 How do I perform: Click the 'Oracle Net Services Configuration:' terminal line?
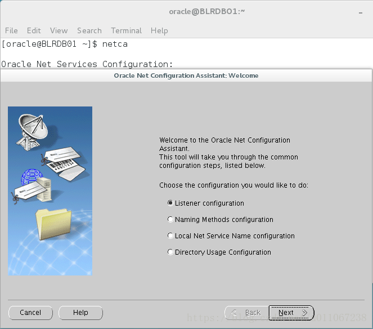pos(87,64)
